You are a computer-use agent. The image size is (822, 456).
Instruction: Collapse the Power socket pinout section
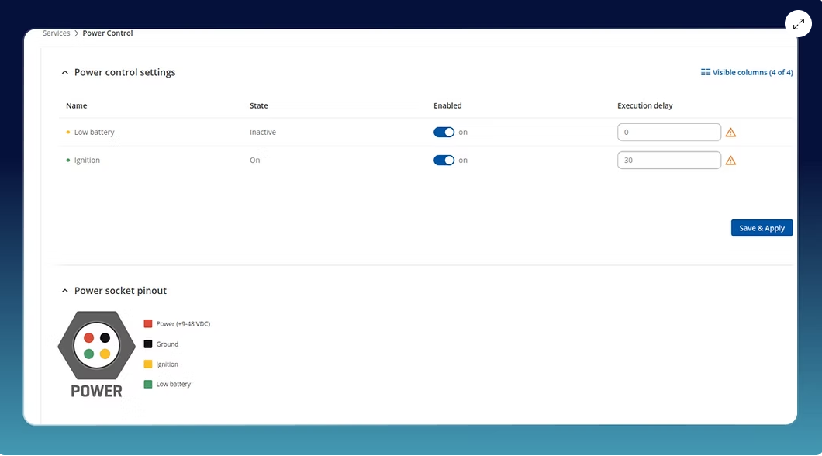[65, 292]
